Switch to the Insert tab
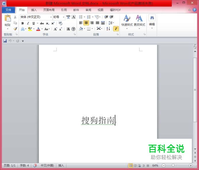Image resolution: width=199 pixels, height=170 pixels. [x=34, y=10]
